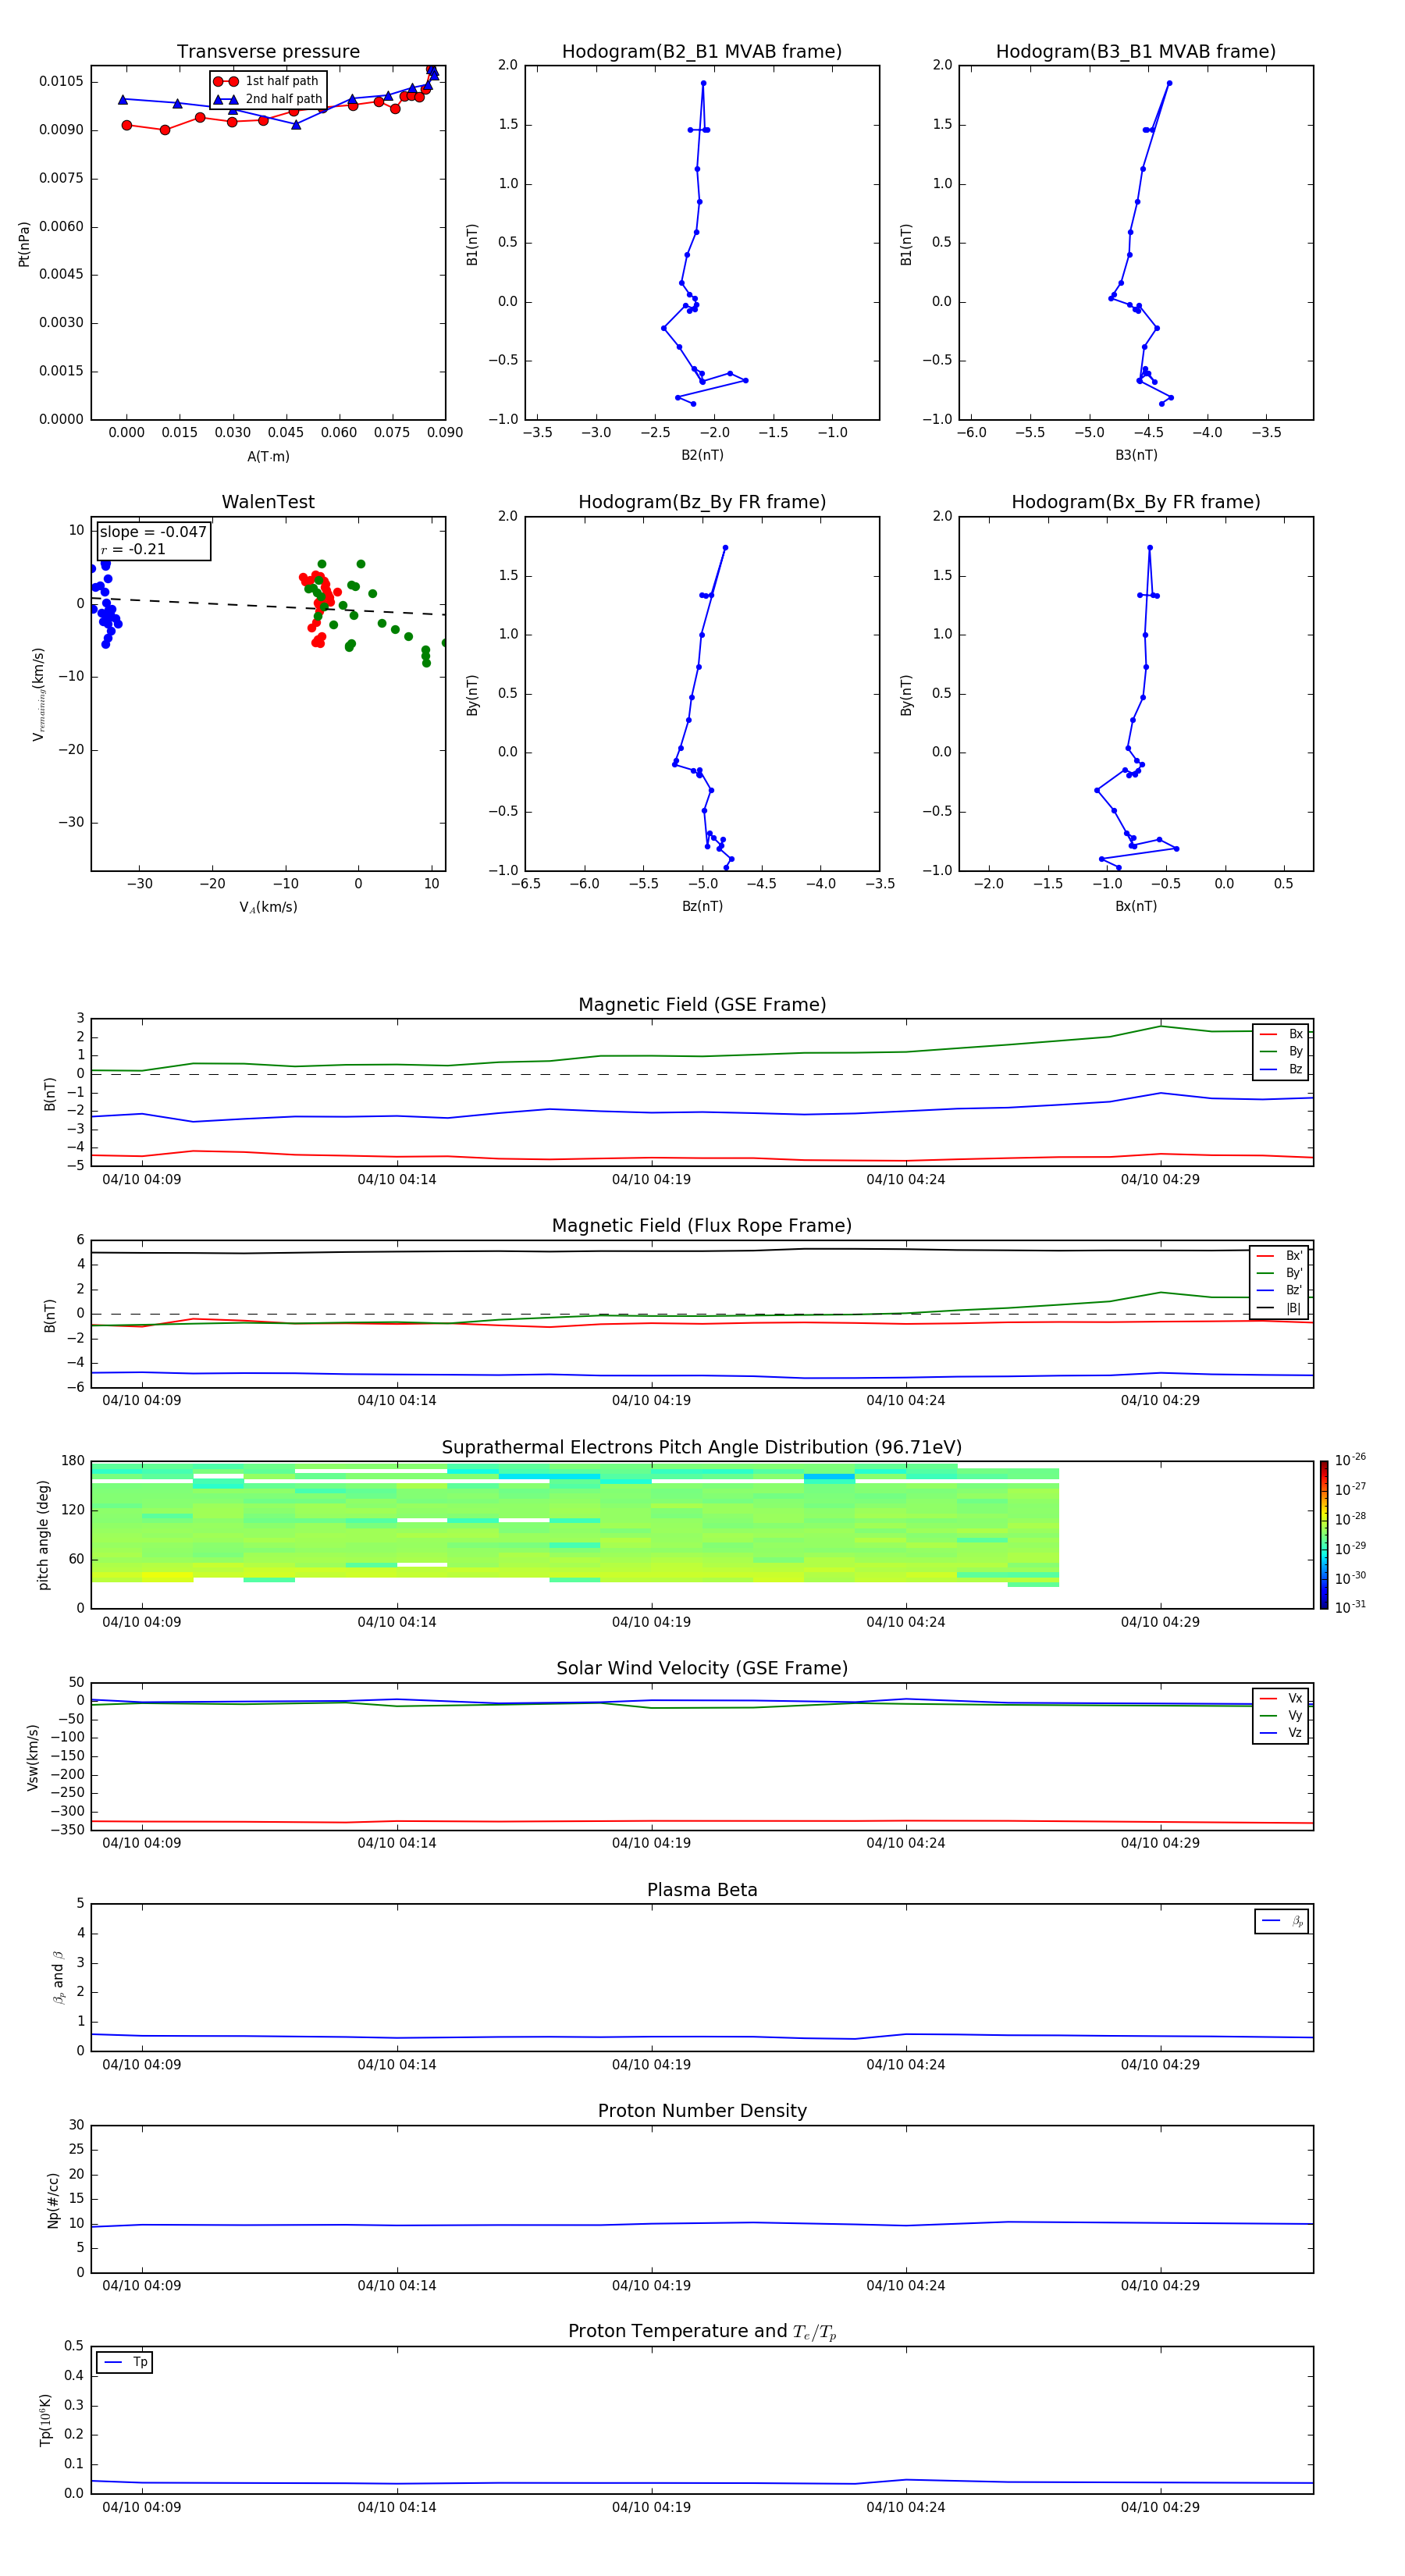
Task: Click 'B3(nT)' x-axis label
Action: (1136, 455)
